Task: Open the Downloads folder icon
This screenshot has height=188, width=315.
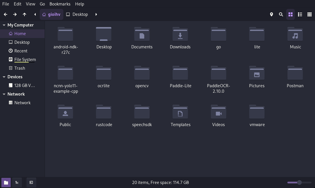Action: click(x=180, y=34)
